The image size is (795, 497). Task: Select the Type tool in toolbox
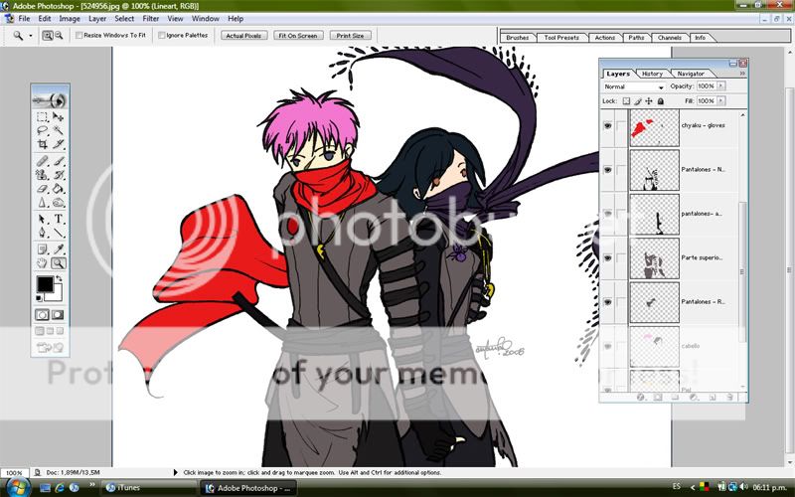(x=59, y=219)
